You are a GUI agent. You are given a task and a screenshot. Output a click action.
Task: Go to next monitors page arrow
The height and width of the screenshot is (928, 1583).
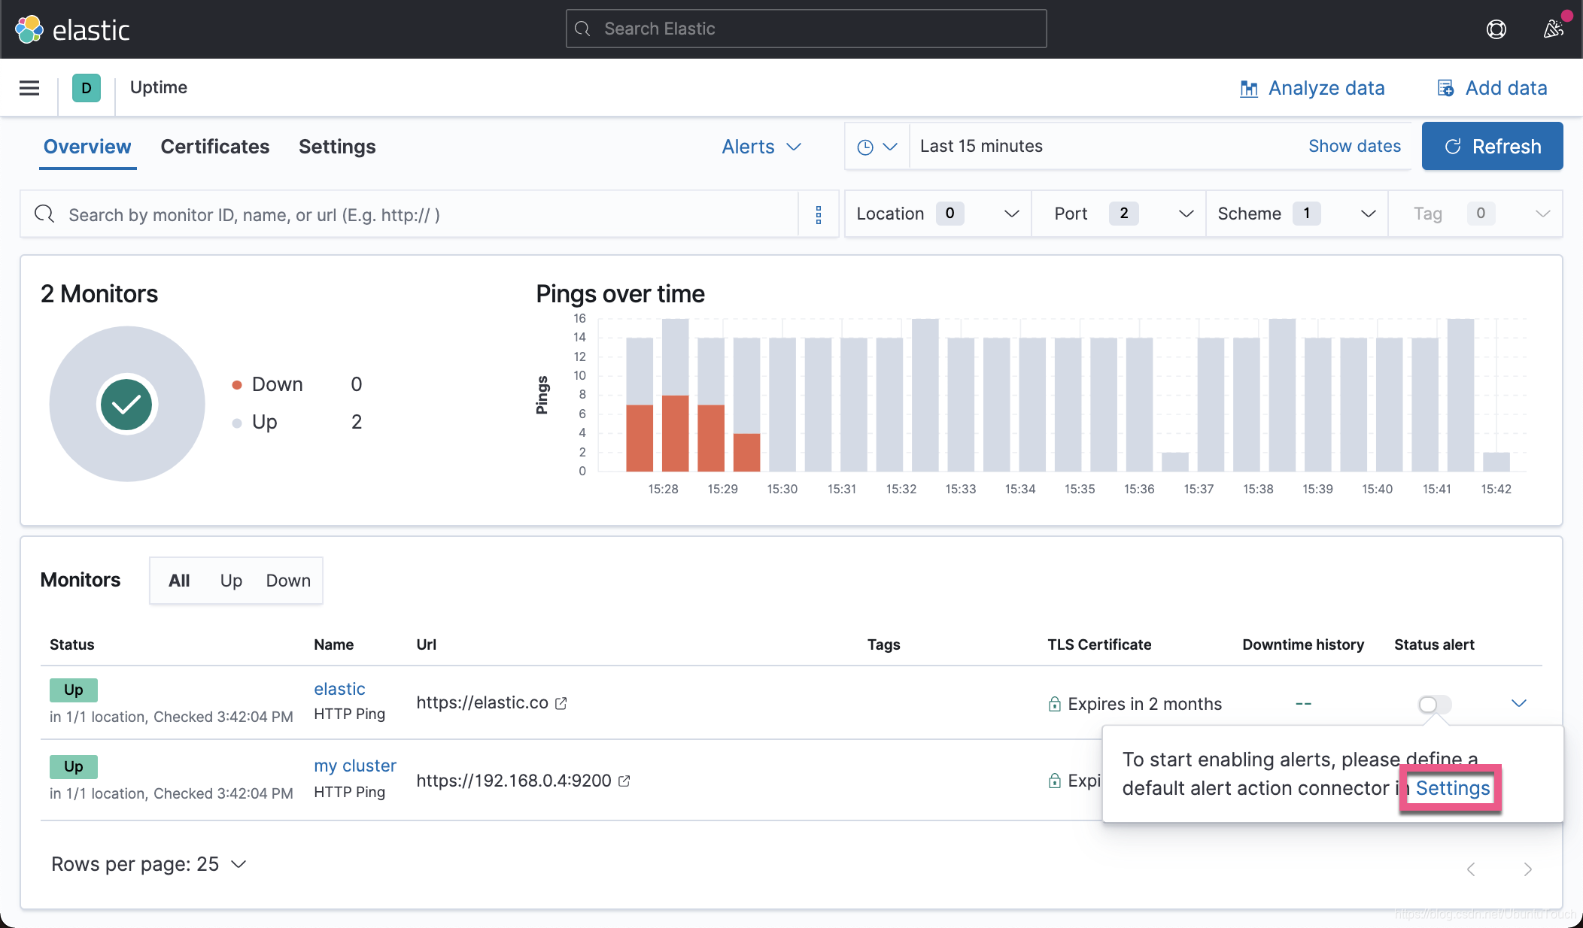[1527, 869]
